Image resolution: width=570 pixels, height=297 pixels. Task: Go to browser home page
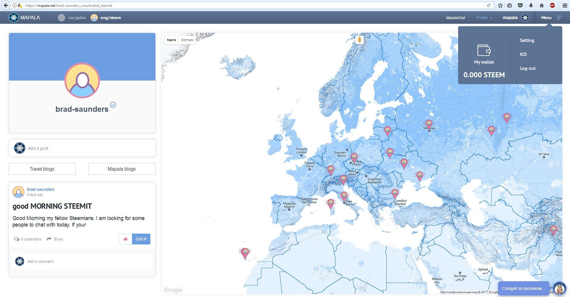[x=542, y=5]
